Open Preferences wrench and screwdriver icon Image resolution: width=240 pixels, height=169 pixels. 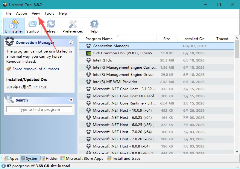[73, 24]
